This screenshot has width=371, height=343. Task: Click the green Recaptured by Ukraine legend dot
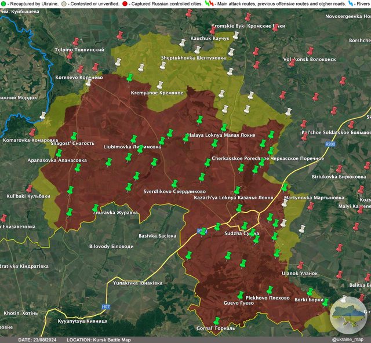click(x=3, y=3)
